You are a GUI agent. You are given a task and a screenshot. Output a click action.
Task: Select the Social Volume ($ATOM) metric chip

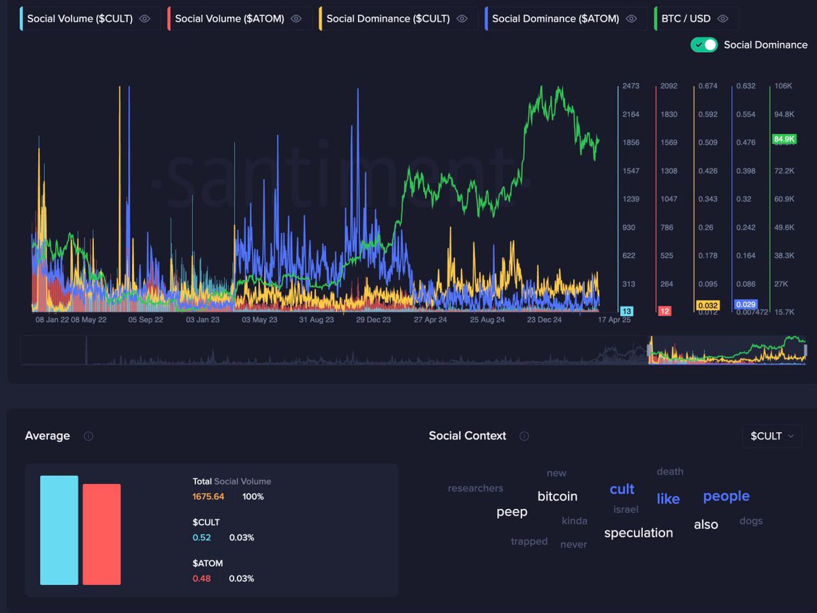click(x=240, y=19)
